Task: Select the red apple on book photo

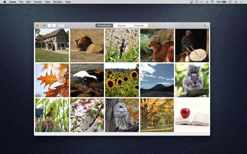Action: [192, 115]
